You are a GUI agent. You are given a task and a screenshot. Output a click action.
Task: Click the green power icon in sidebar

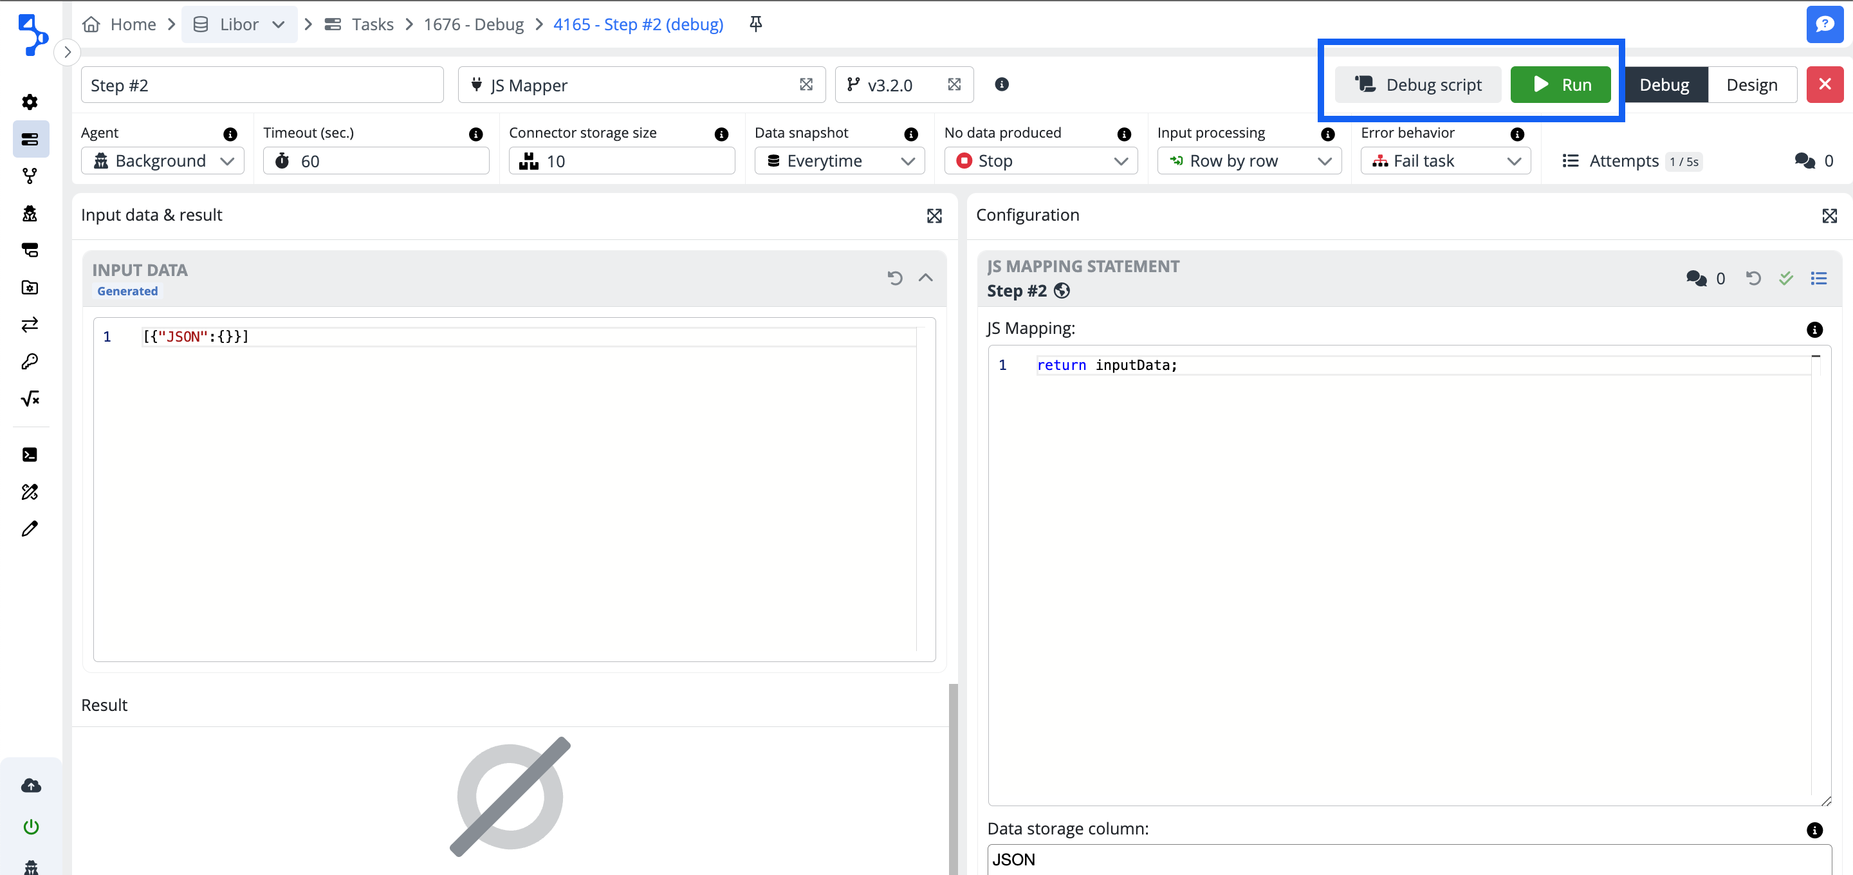point(30,826)
